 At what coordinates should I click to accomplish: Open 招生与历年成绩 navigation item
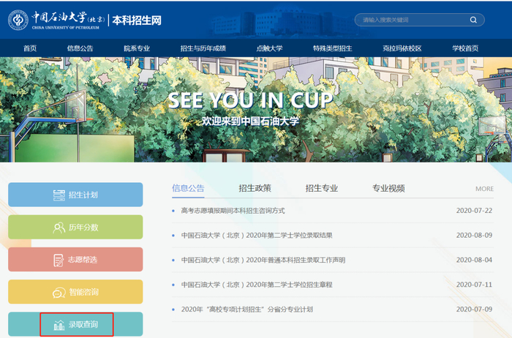click(203, 48)
